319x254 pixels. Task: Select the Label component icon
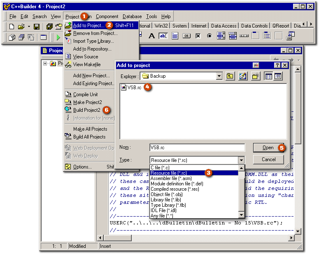tap(151, 36)
